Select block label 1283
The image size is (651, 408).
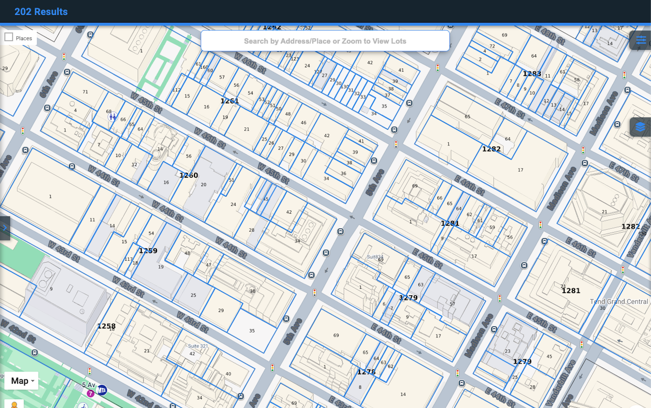pyautogui.click(x=532, y=73)
